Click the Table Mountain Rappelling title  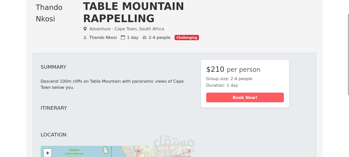(133, 12)
